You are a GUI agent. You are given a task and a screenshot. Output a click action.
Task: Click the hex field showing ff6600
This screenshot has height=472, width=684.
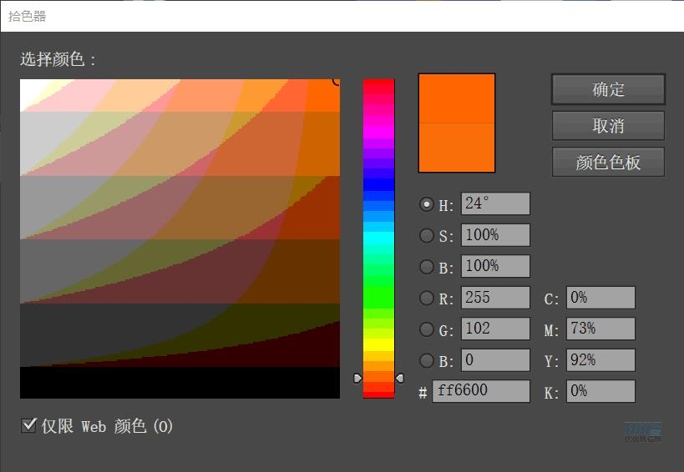click(481, 391)
